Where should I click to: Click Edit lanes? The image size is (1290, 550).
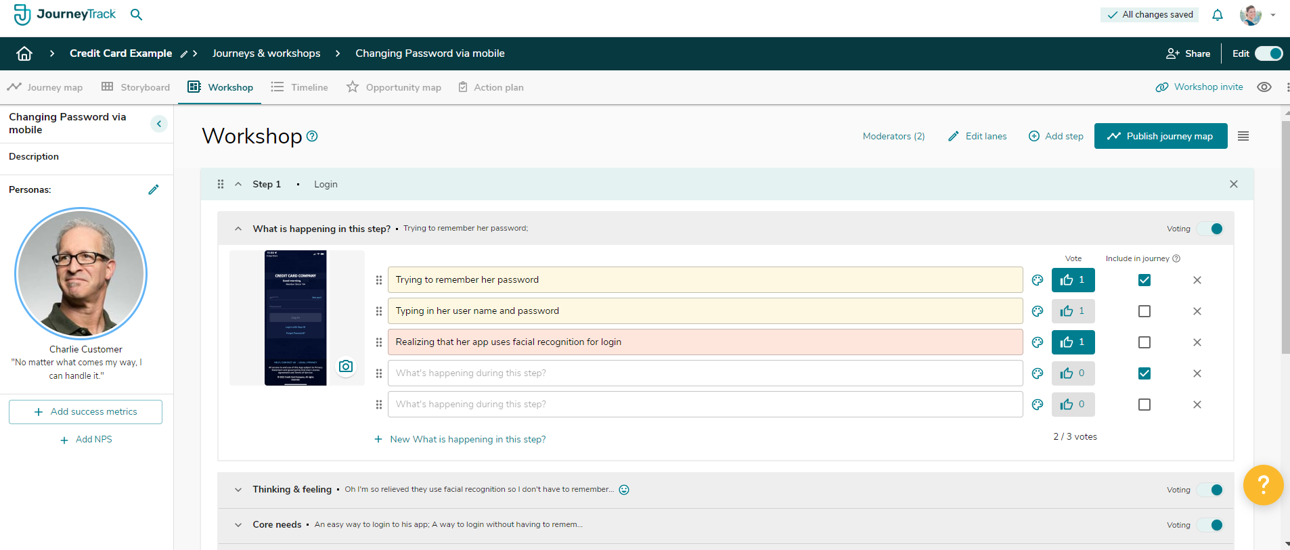point(977,136)
